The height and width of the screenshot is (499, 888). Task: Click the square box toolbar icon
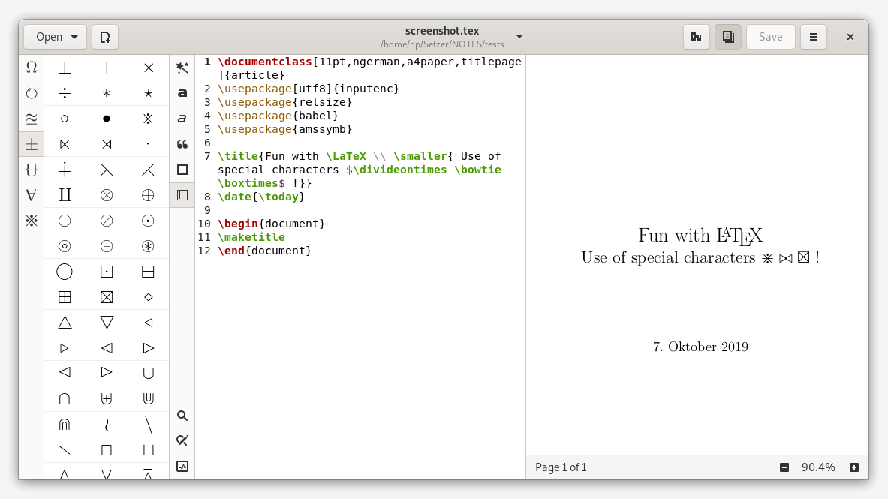tap(182, 170)
